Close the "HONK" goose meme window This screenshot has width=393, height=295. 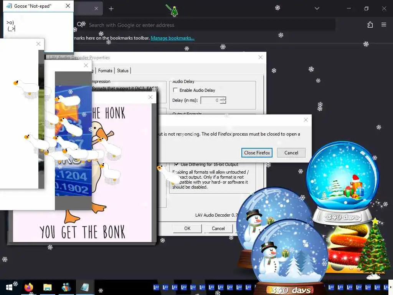click(150, 97)
